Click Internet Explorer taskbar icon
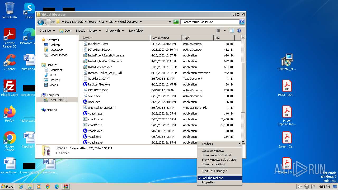The width and height of the screenshot is (338, 190). point(21,187)
